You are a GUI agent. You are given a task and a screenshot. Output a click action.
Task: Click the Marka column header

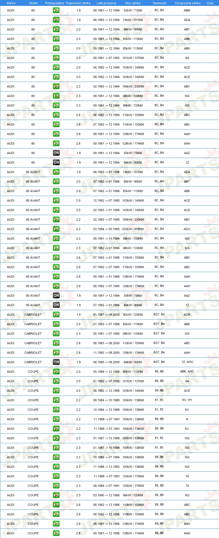click(11, 3)
